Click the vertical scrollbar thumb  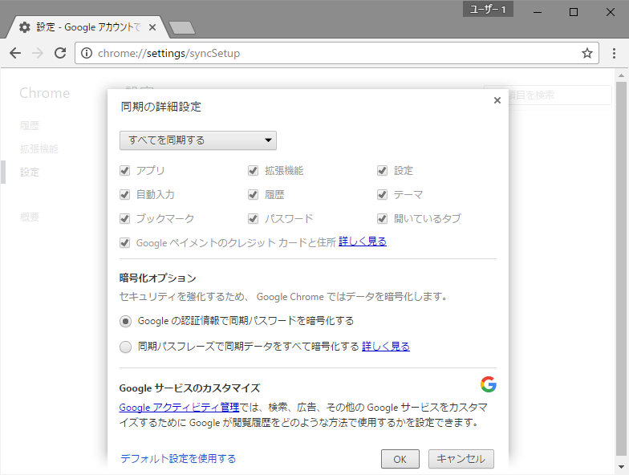(621, 269)
